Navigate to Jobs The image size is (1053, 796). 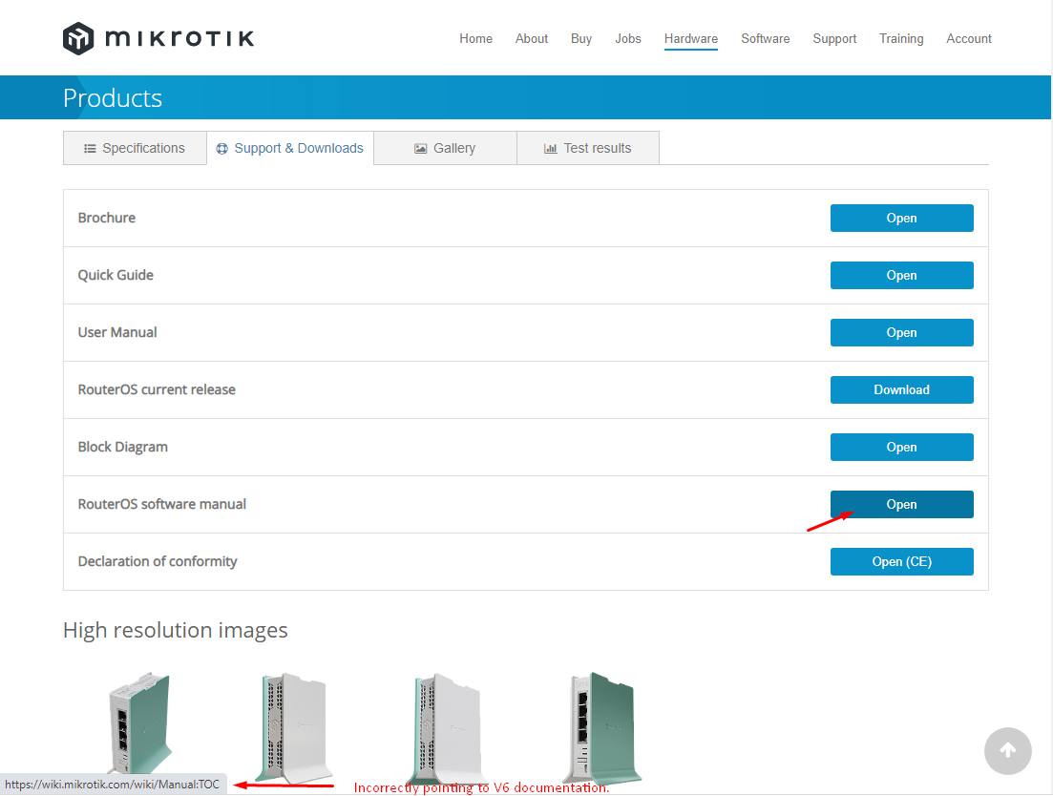point(628,39)
